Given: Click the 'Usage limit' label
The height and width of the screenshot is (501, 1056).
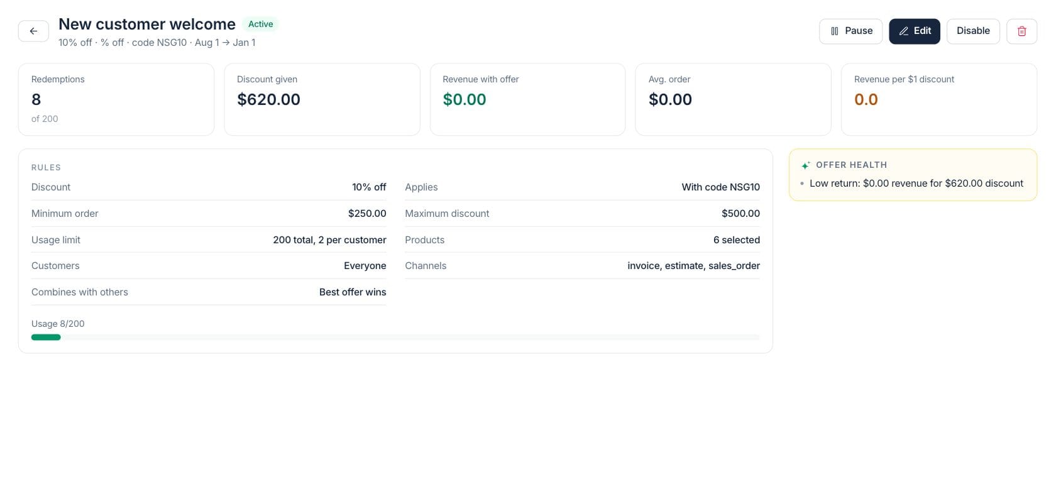Looking at the screenshot, I should click(x=56, y=240).
